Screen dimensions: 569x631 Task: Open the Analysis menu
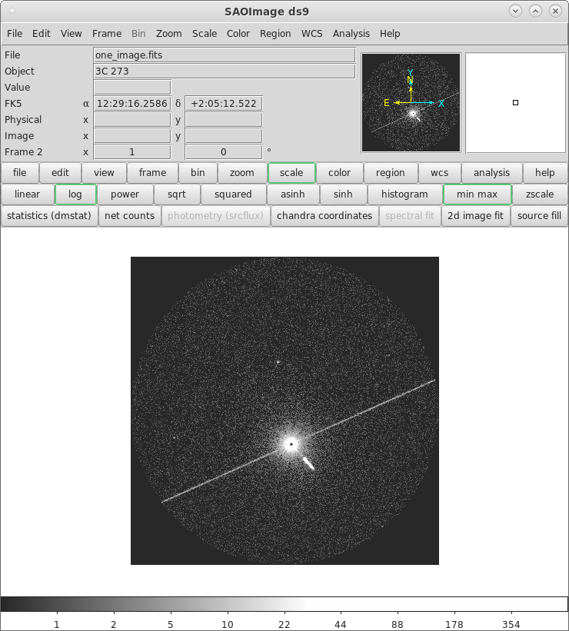[351, 34]
